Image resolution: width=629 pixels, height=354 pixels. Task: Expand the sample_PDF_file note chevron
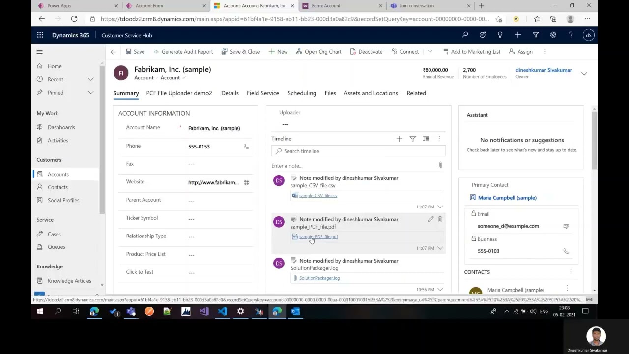click(440, 248)
